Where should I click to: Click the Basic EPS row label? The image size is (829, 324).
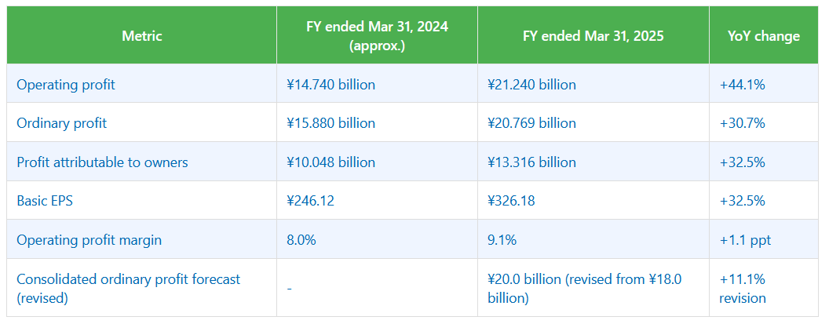(x=47, y=201)
